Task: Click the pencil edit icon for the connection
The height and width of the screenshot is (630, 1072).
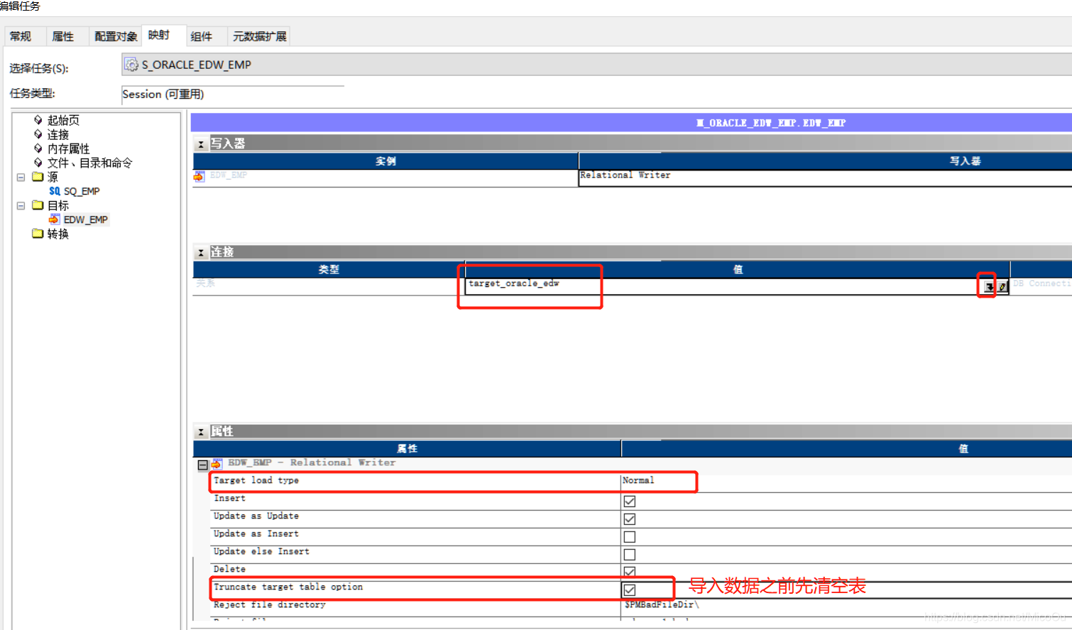Action: (1002, 286)
